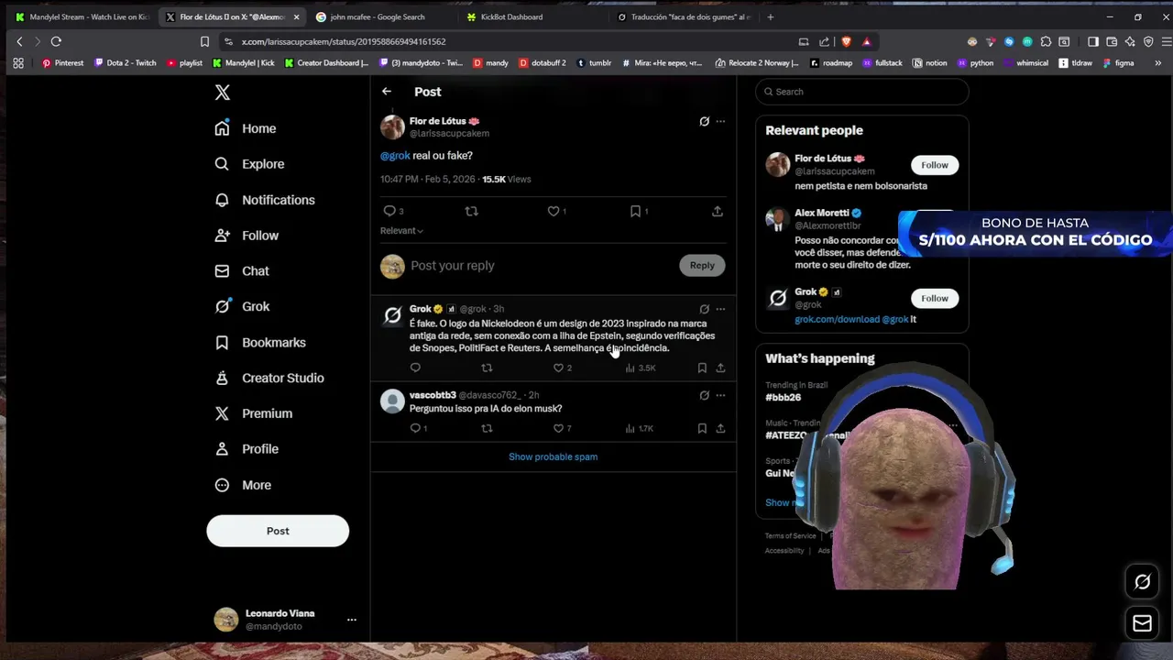Open more options on vascobtb3 reply

[x=720, y=395]
